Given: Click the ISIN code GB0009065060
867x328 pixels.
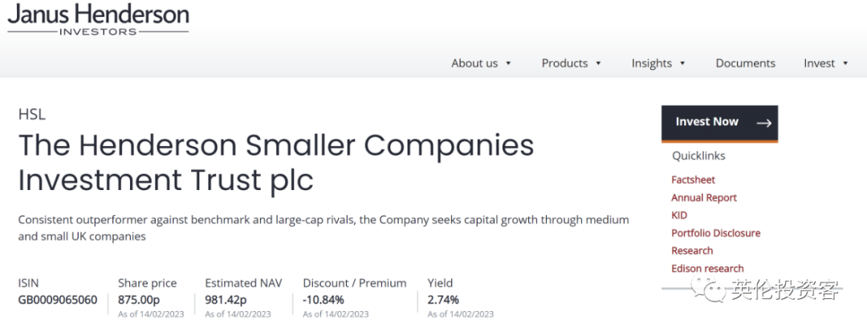Looking at the screenshot, I should pyautogui.click(x=58, y=300).
